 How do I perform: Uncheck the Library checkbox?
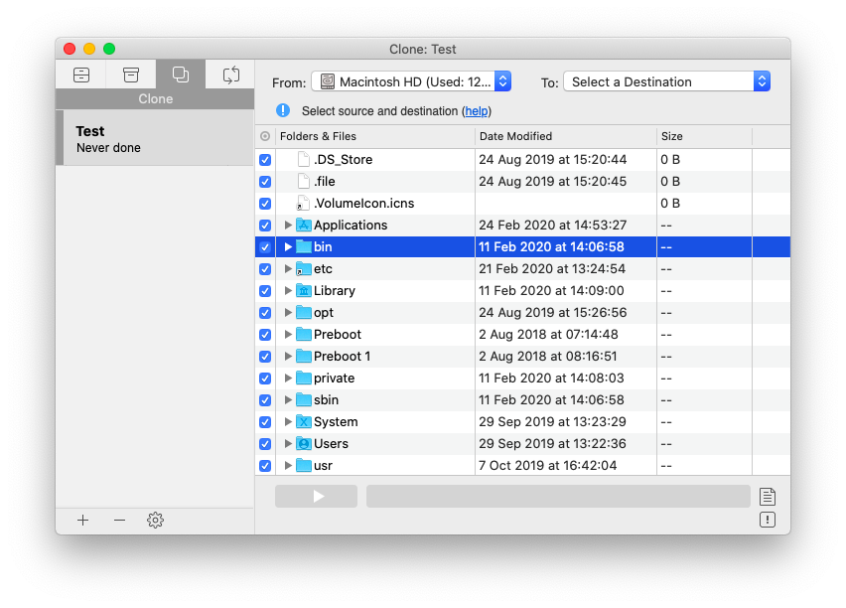click(265, 291)
